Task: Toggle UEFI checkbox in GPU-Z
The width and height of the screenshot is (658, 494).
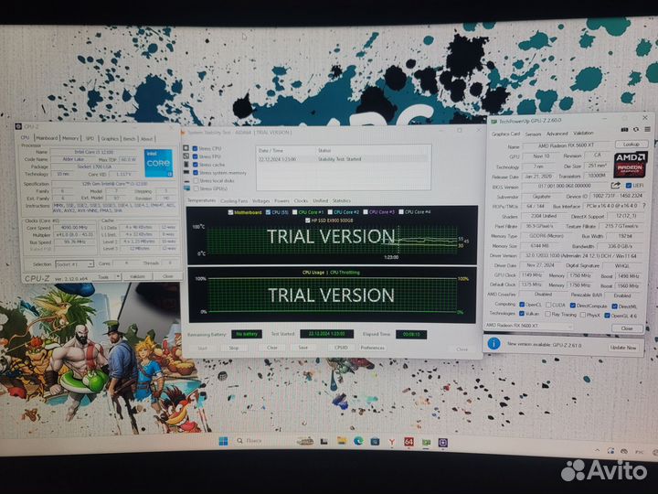Action: (628, 185)
